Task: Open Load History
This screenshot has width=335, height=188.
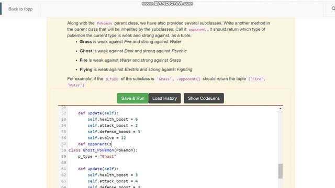Action: tap(164, 98)
